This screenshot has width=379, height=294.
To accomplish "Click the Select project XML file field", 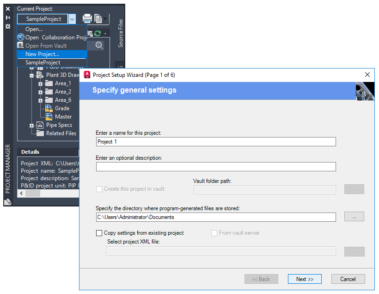I will 220,251.
